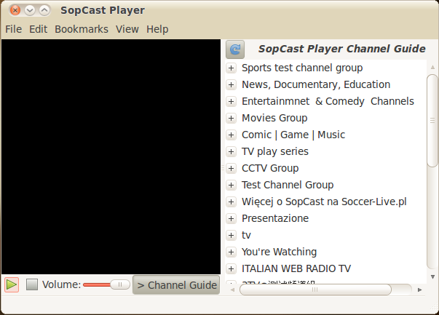Open the Help menu
The image size is (439, 315).
pos(157,29)
